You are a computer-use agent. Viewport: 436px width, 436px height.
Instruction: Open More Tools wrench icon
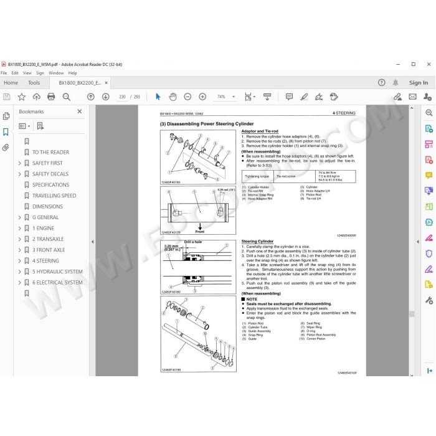pyautogui.click(x=429, y=300)
